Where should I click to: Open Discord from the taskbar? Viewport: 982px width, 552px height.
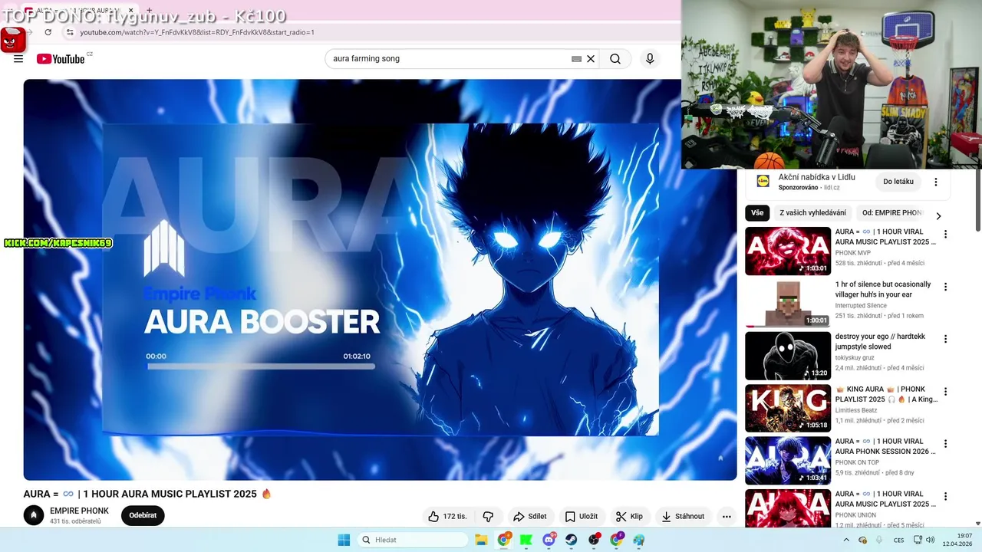pos(549,540)
